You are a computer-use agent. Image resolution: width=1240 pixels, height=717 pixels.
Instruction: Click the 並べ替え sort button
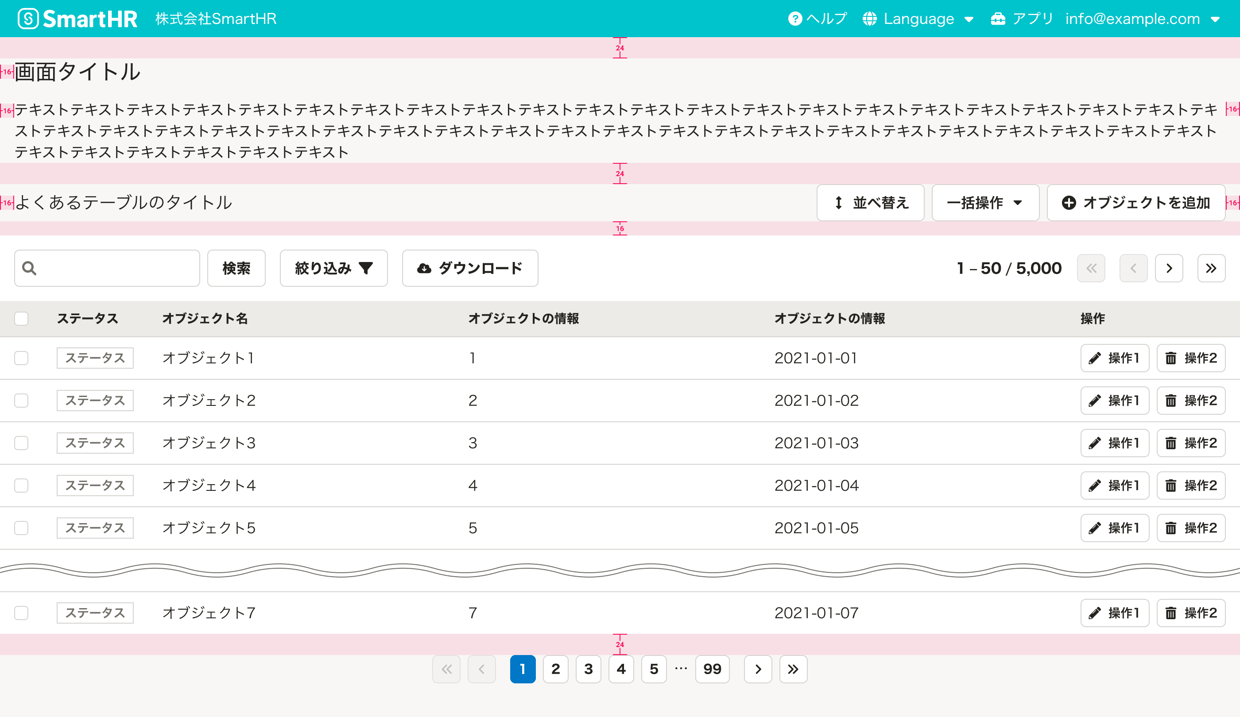pyautogui.click(x=871, y=203)
